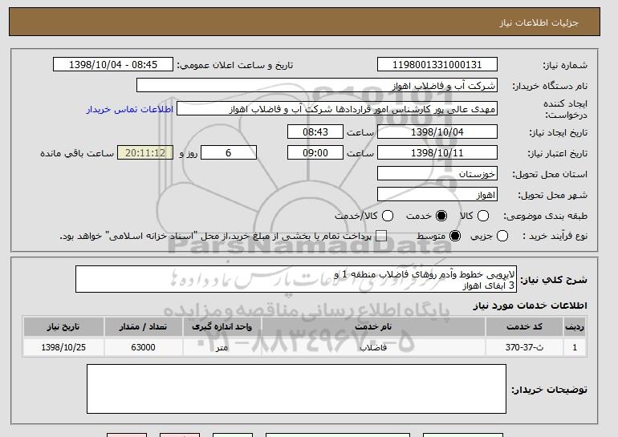Click the اطلاعات خدمات مورد نیاز section heading
The width and height of the screenshot is (618, 437).
(x=530, y=305)
